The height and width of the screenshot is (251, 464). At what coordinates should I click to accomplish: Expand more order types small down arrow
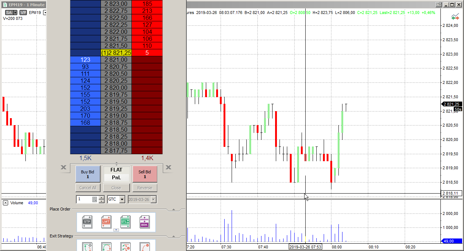point(116,230)
